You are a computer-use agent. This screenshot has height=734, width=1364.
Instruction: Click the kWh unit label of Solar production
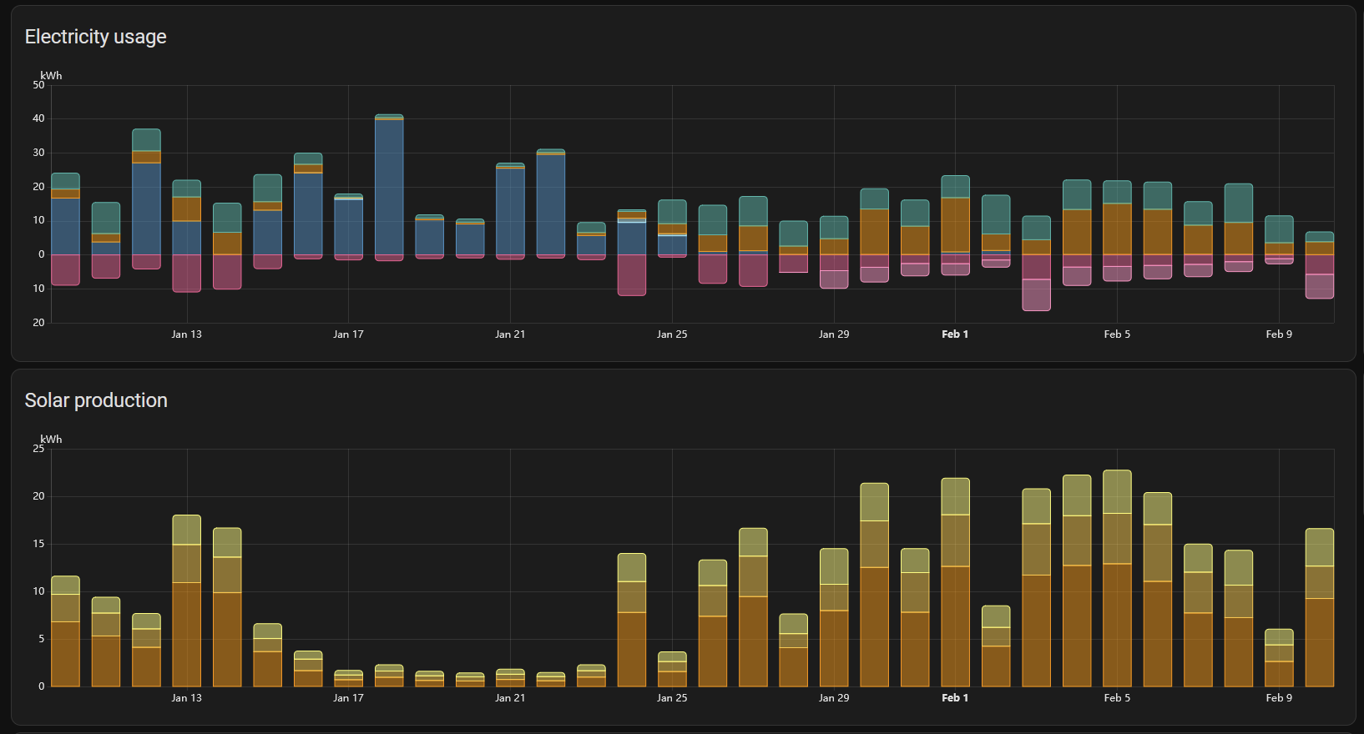click(51, 440)
